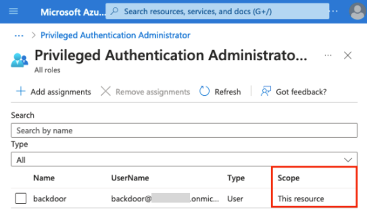The image size is (367, 210).
Task: Click the Got feedback person icon
Action: tap(266, 92)
